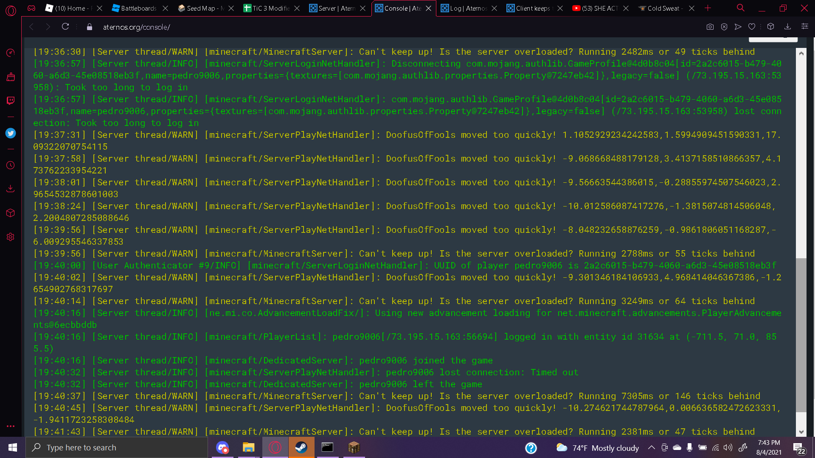Click the address bar URL aternos.org/console/
The image size is (815, 458).
[x=136, y=27]
